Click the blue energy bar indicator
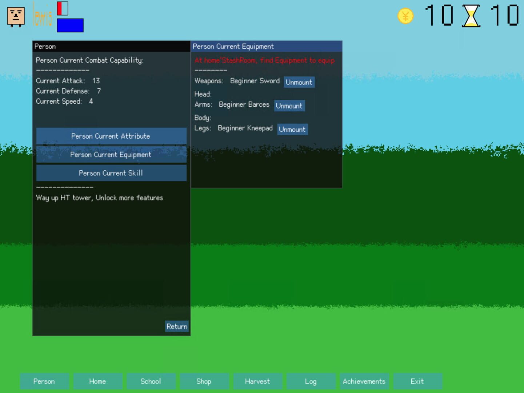 pos(70,25)
